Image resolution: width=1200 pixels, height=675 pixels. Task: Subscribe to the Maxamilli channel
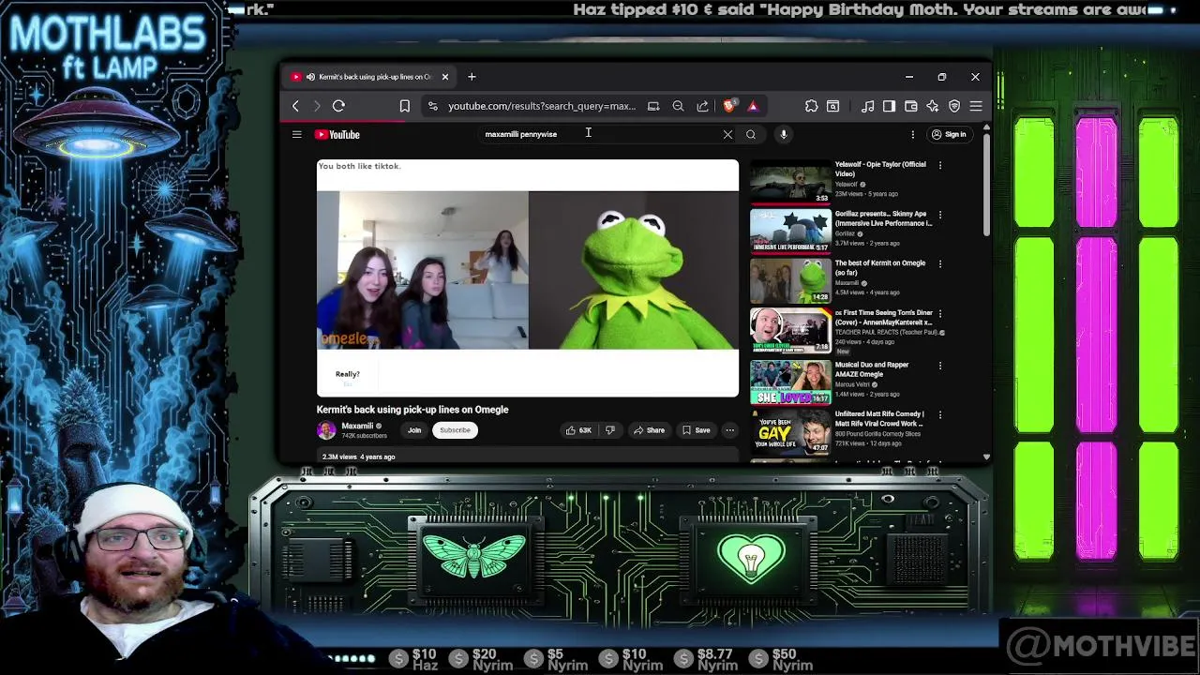[x=455, y=430]
